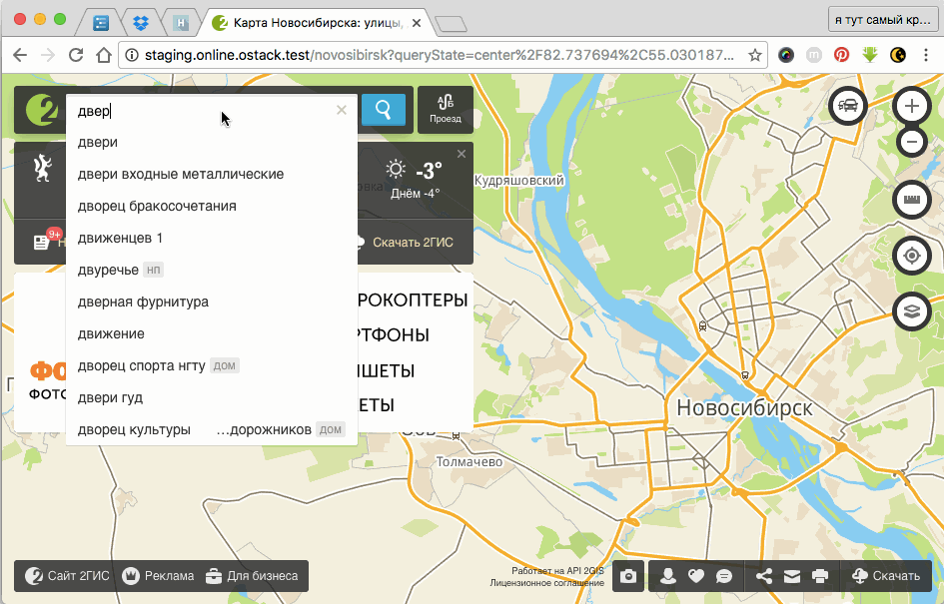
Task: Choose suggestion дверная фурнитура
Action: pyautogui.click(x=212, y=302)
